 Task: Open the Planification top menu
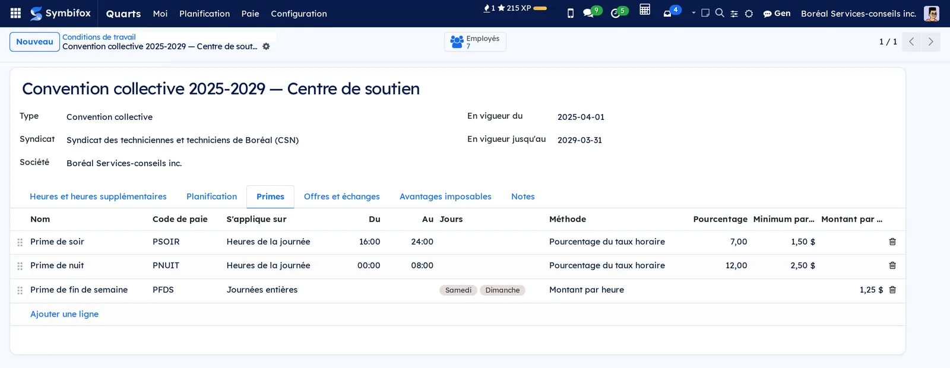pyautogui.click(x=204, y=14)
